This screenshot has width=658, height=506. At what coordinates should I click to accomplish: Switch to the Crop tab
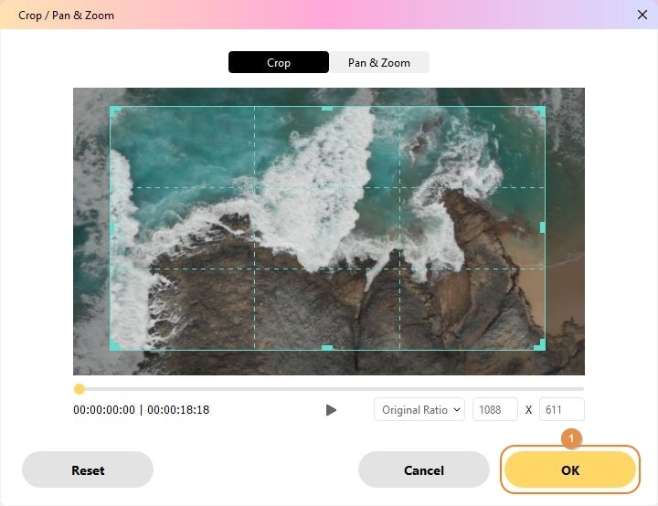(278, 62)
